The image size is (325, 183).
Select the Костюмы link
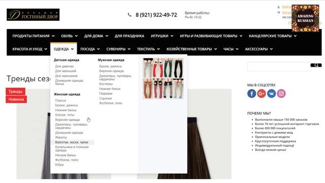click(x=106, y=84)
